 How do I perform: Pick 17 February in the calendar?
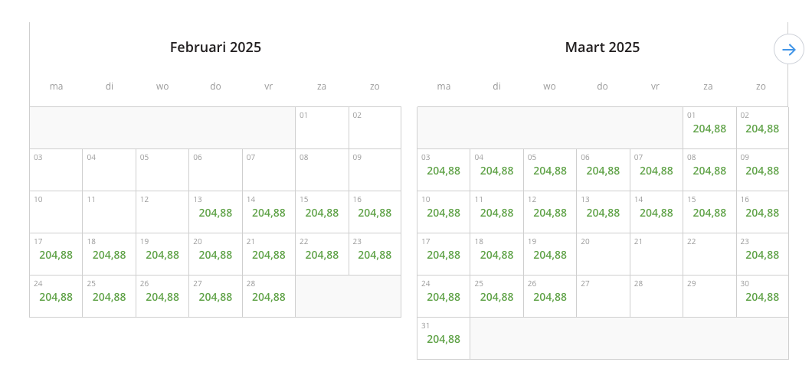pyautogui.click(x=56, y=254)
